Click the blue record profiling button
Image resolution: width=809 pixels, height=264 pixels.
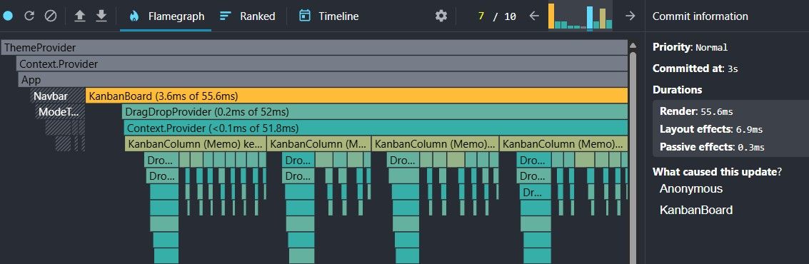coord(8,16)
